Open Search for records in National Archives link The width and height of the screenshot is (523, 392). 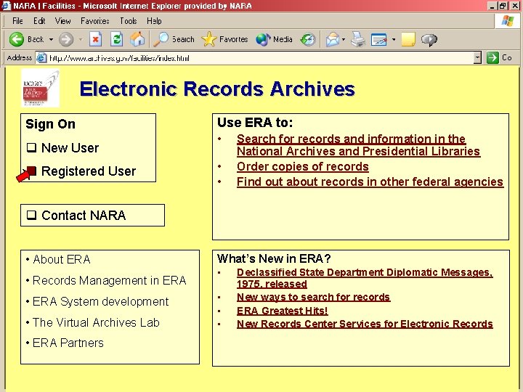tap(358, 145)
